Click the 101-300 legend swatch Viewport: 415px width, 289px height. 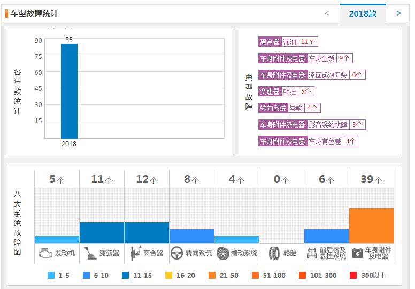[303, 276]
